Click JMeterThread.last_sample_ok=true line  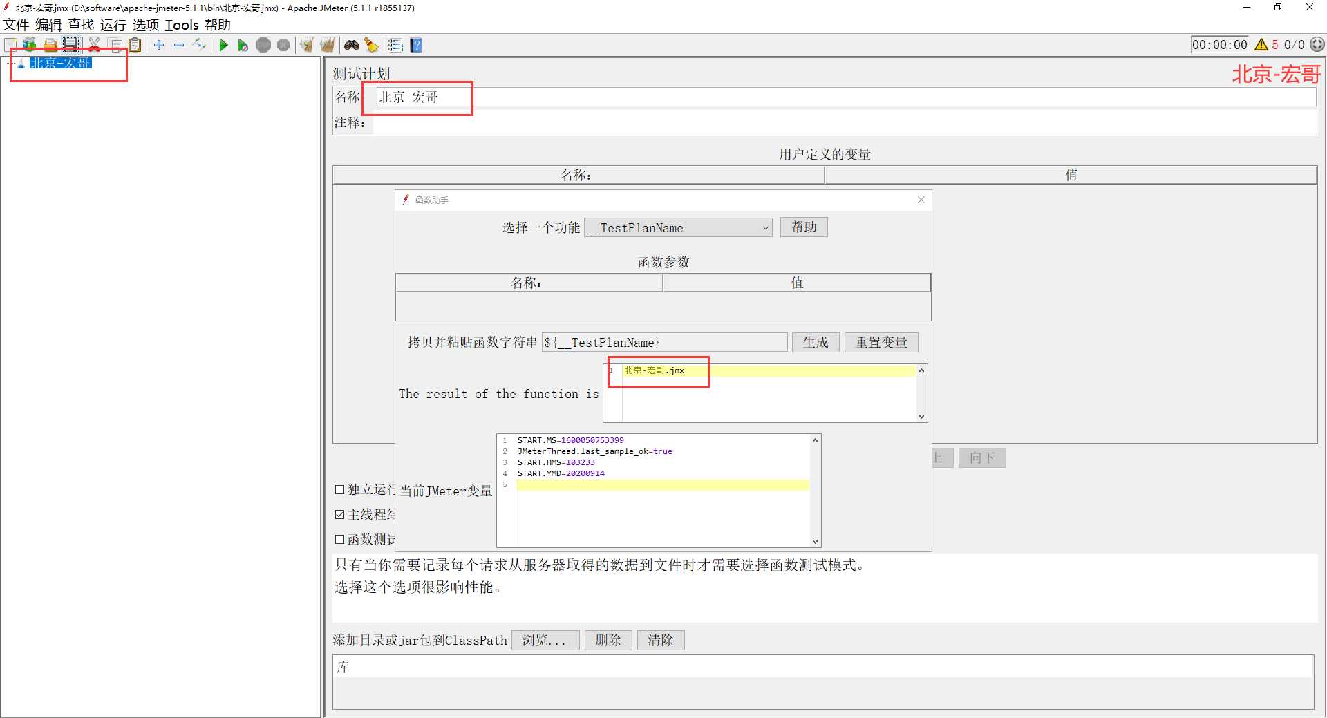pyautogui.click(x=595, y=451)
